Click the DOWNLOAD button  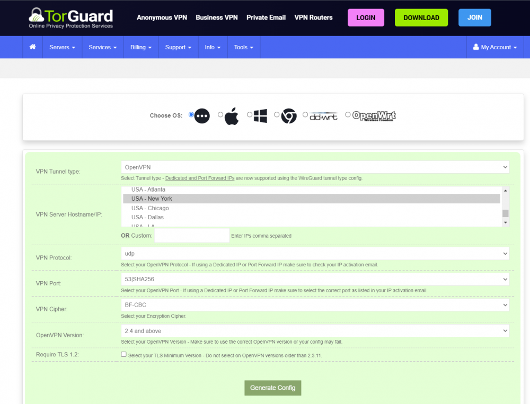[421, 17]
